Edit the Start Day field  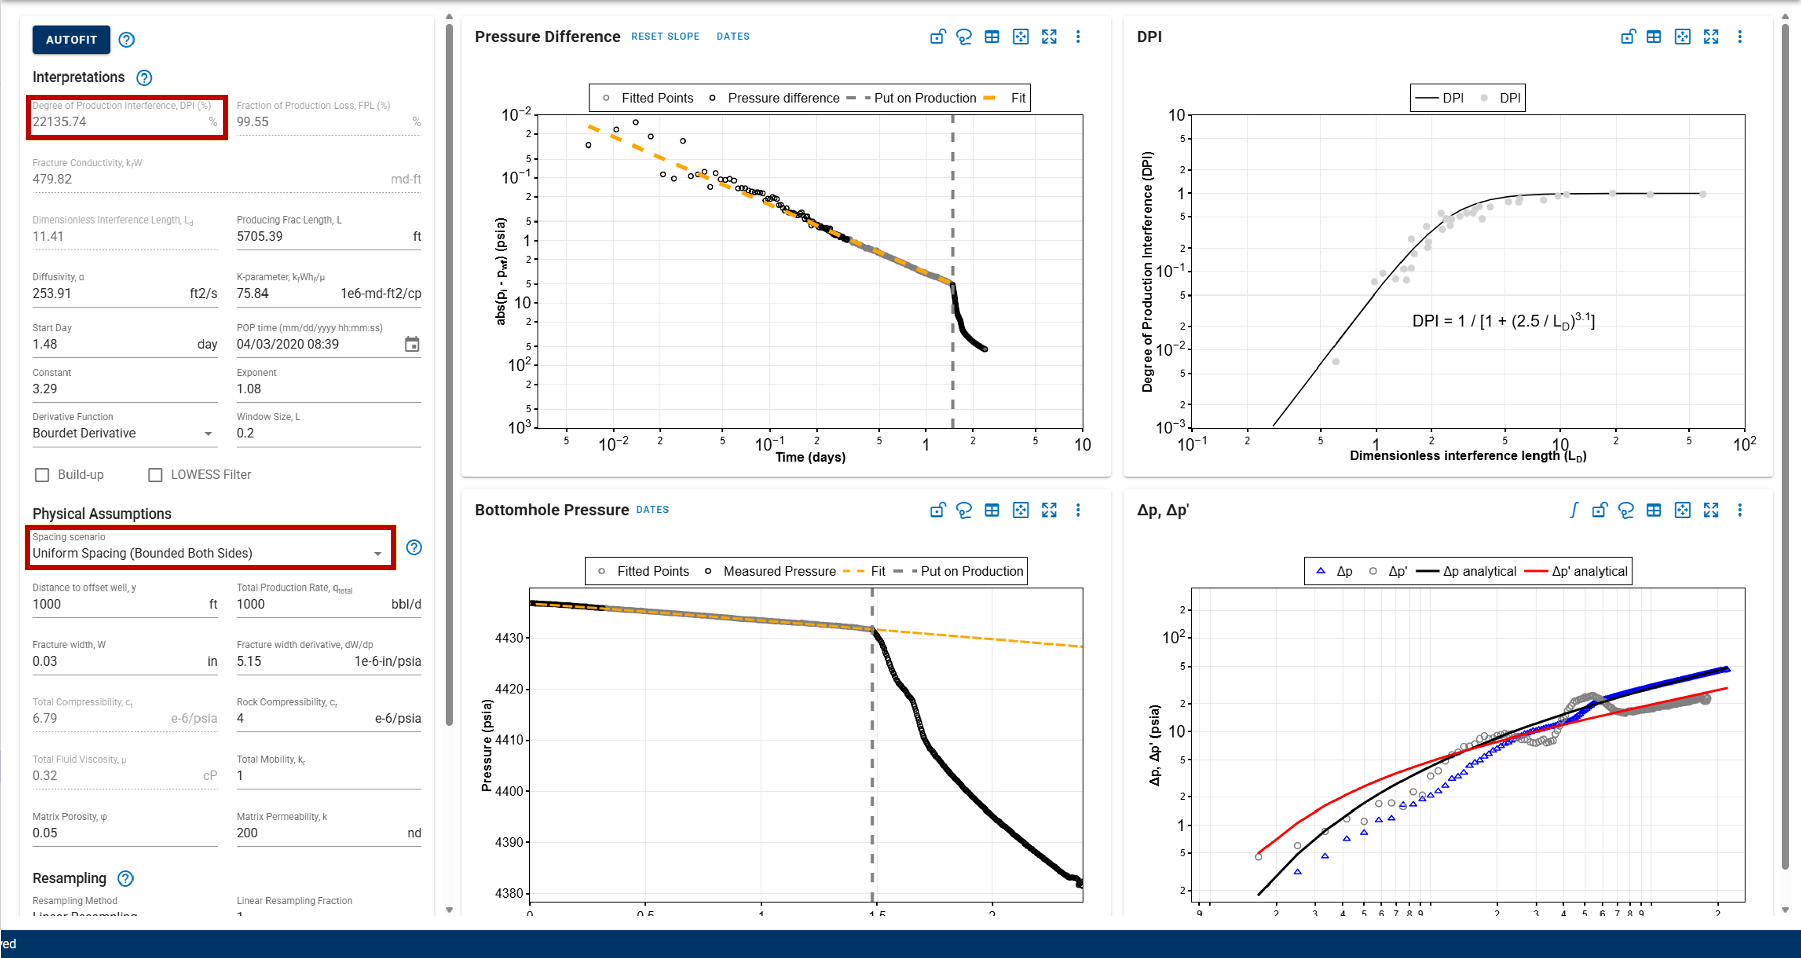124,344
